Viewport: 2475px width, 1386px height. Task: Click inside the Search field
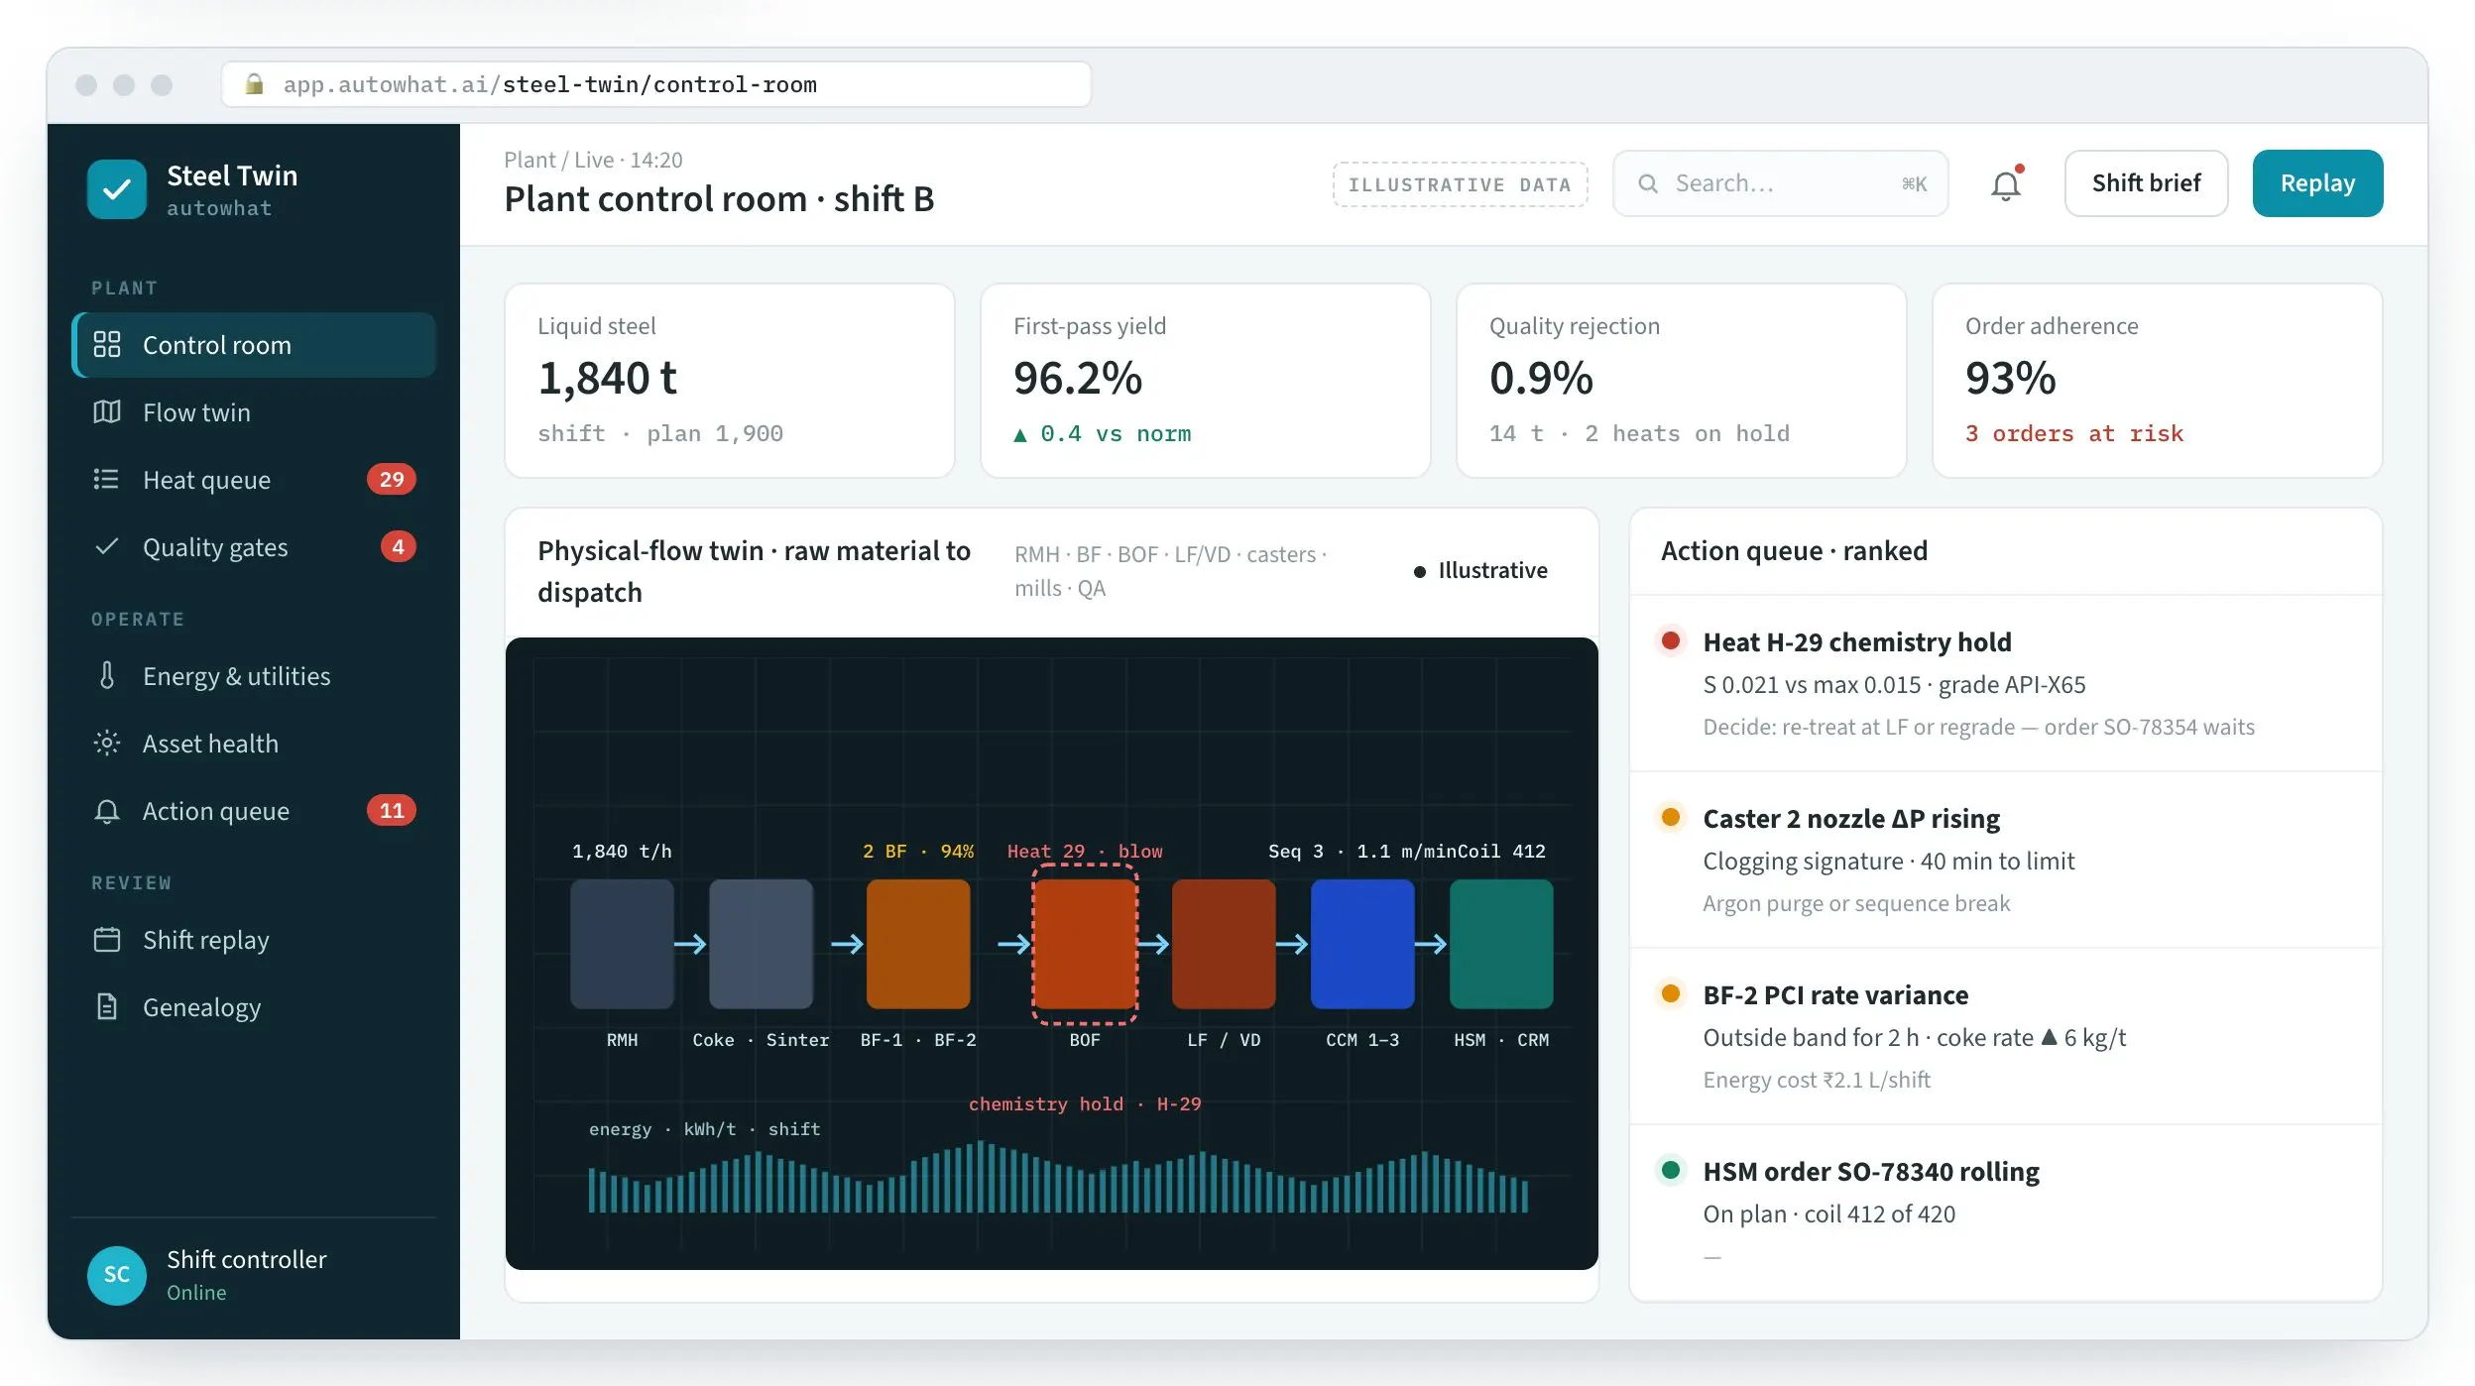(x=1781, y=183)
